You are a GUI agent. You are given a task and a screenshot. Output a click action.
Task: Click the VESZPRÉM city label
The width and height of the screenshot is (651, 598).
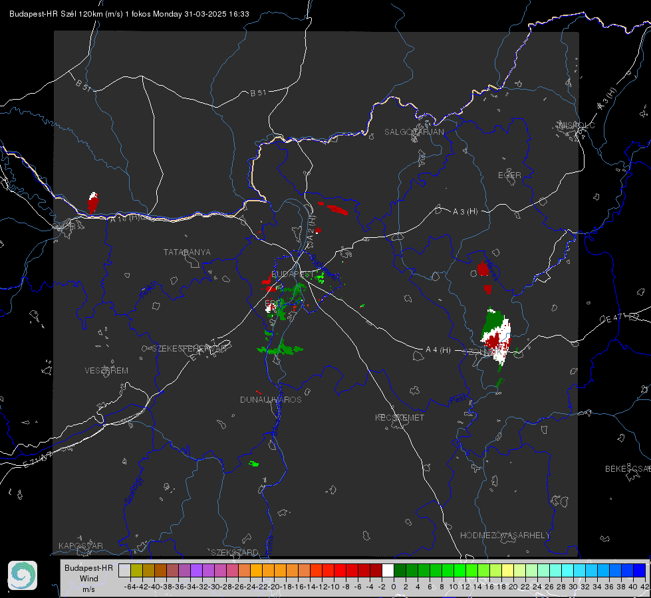[x=106, y=371]
